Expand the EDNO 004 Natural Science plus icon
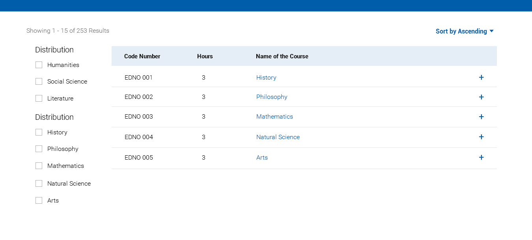 pyautogui.click(x=481, y=137)
